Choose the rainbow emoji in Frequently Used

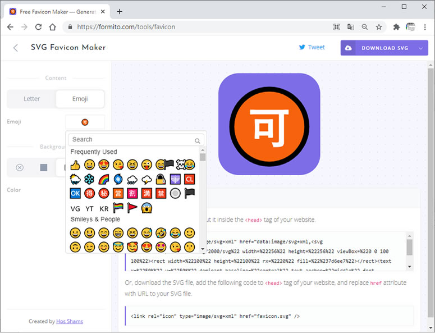tap(104, 179)
